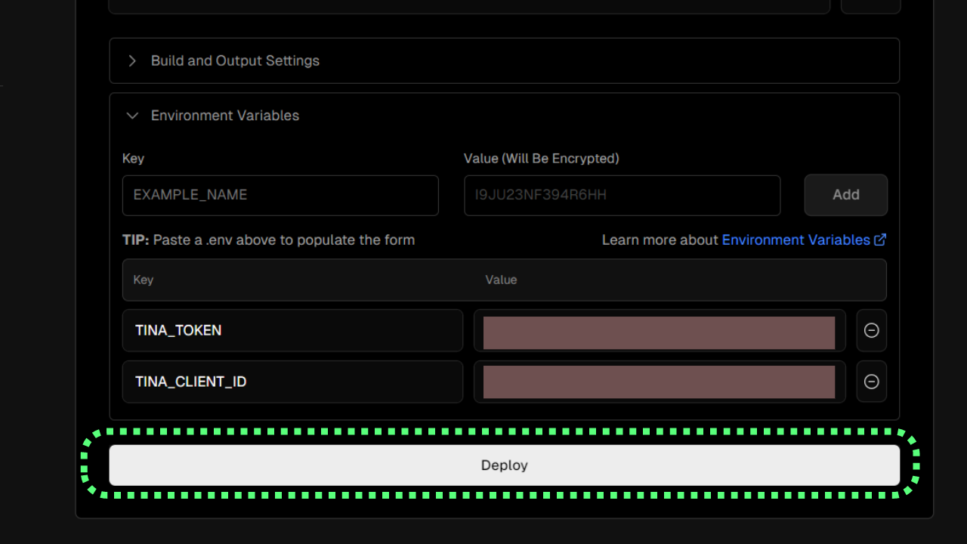Select the TINA_CLIENT_ID key field

[292, 382]
